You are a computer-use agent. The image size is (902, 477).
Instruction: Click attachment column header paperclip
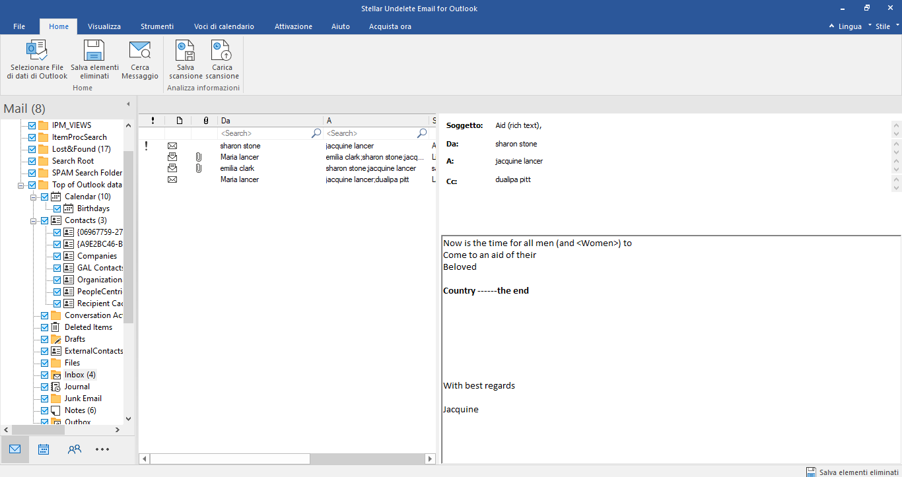coord(205,121)
